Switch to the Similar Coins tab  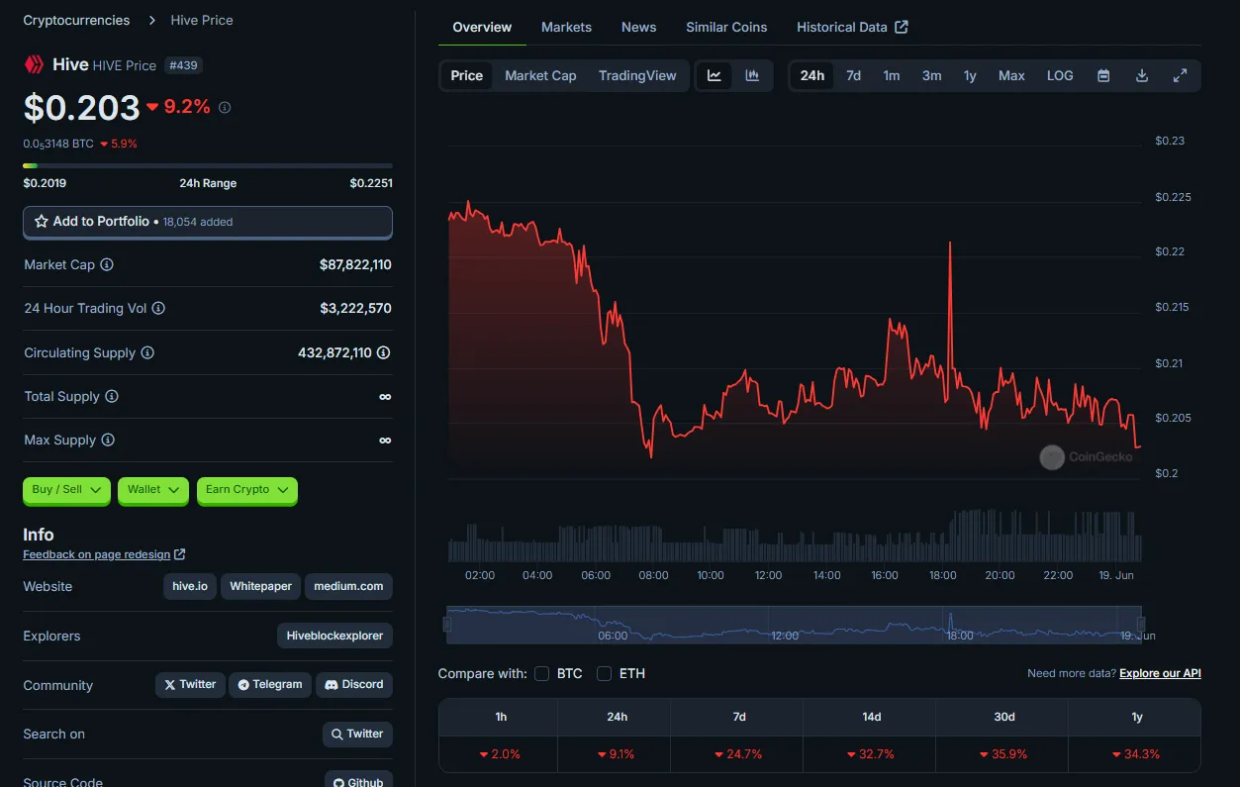click(726, 27)
